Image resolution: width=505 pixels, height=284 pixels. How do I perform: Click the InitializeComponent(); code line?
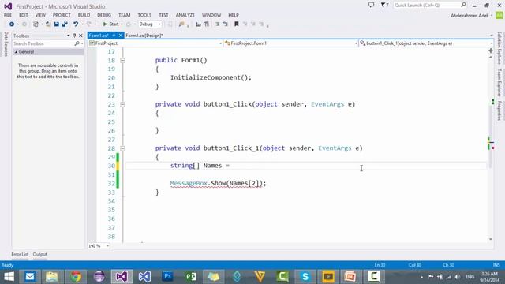point(211,77)
